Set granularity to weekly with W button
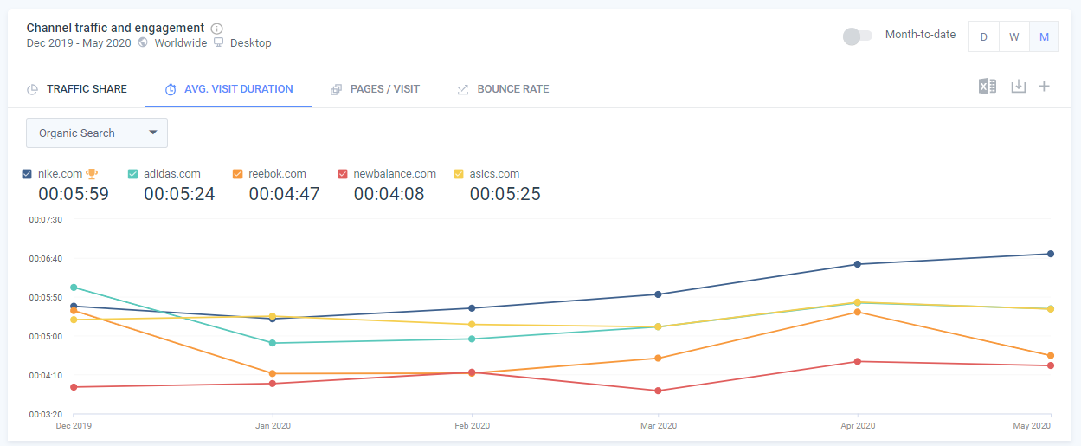The height and width of the screenshot is (446, 1081). tap(1013, 36)
